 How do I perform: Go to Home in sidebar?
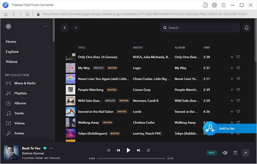[11, 42]
